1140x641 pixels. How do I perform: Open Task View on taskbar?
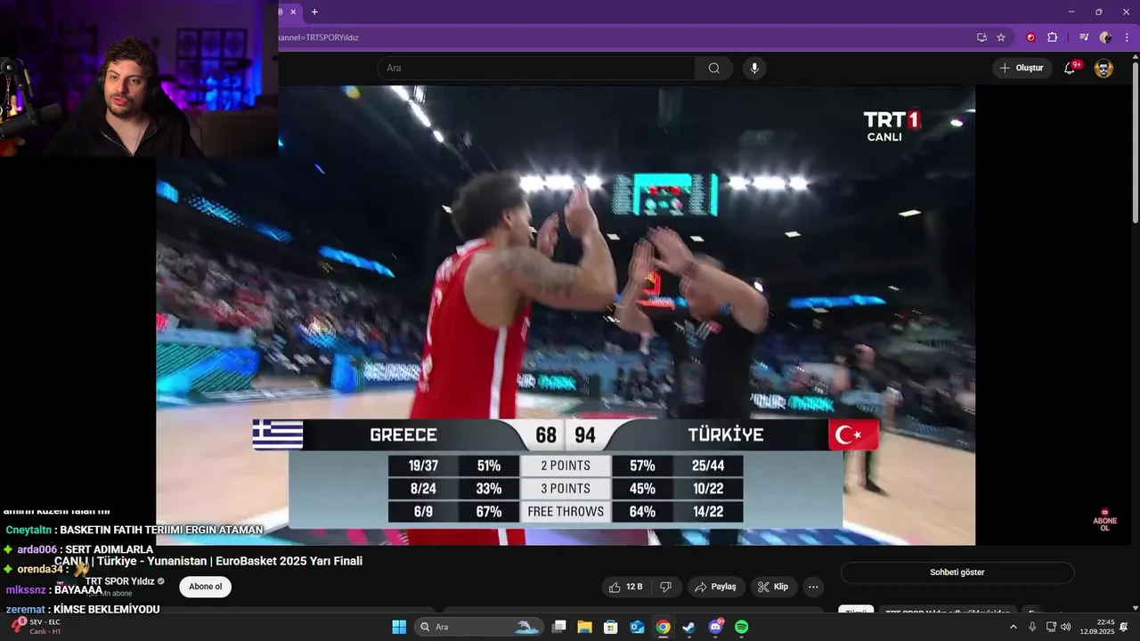[x=559, y=627]
